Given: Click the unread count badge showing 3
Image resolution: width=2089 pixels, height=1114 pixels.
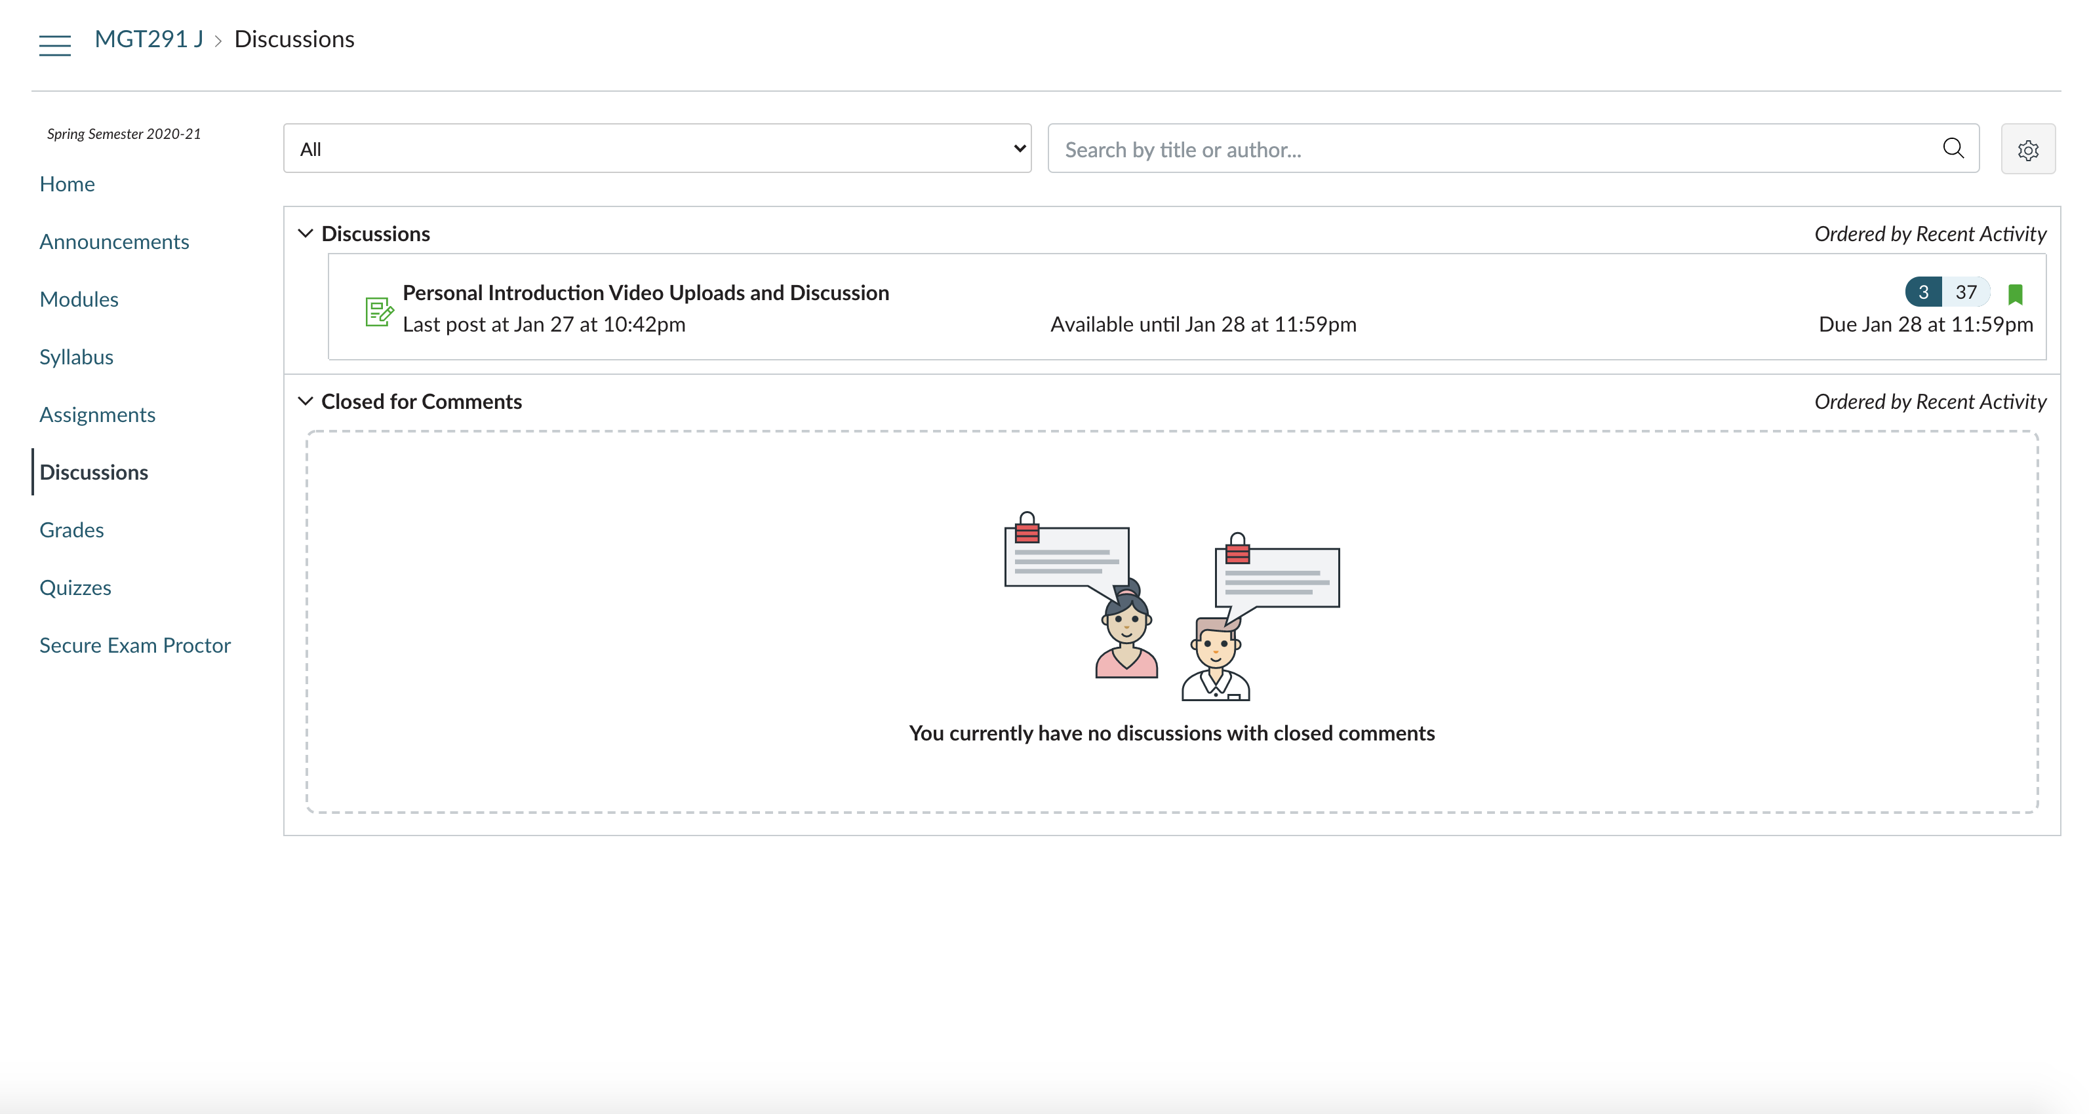Looking at the screenshot, I should pos(1924,292).
